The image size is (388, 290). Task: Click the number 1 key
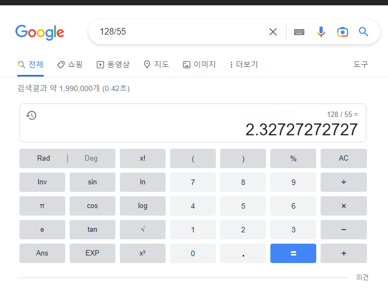coord(193,230)
